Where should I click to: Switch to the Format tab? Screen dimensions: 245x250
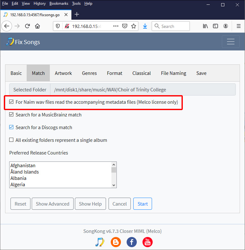115,73
